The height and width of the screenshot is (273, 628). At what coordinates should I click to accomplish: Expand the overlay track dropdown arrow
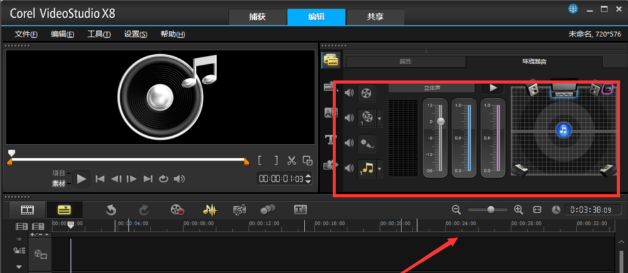coord(379,118)
